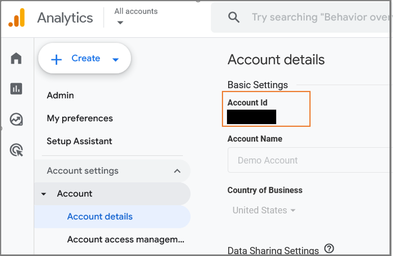393x256 pixels.
Task: Collapse the Account settings chevron
Action: (x=177, y=171)
